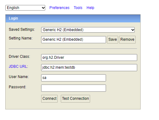Viewport: 159px width, 120px height.
Task: Click the Driver Class label
Action: coord(19,57)
